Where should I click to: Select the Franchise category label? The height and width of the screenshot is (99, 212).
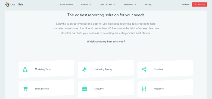[x=159, y=69]
